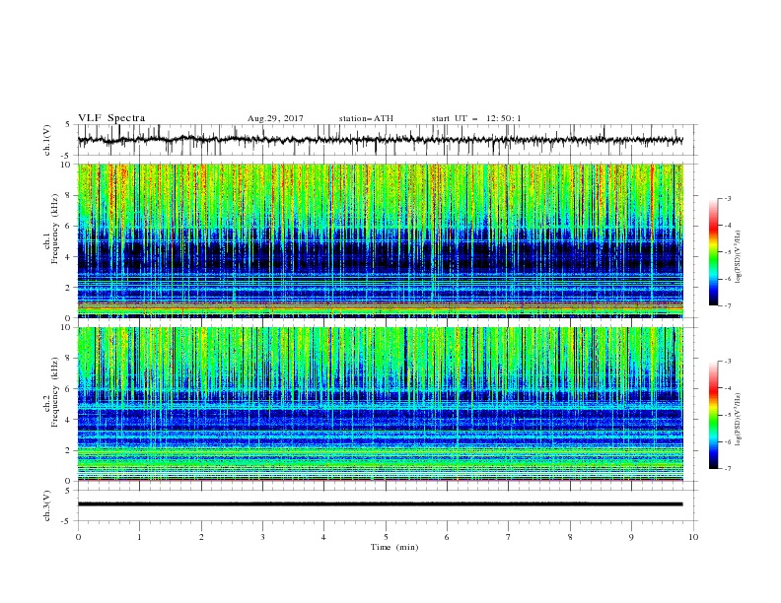Click the '-7' label on ch.2 colorbar
Image resolution: width=781 pixels, height=603 pixels.
[x=728, y=469]
